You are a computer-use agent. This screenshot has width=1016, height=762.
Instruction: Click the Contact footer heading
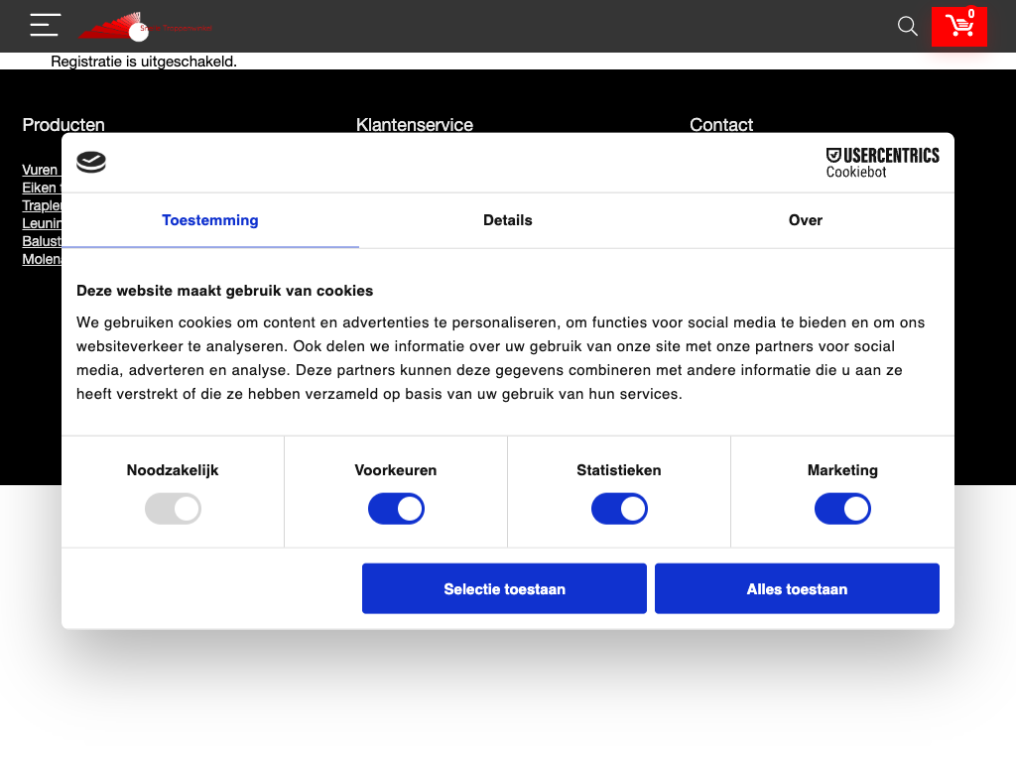721,124
